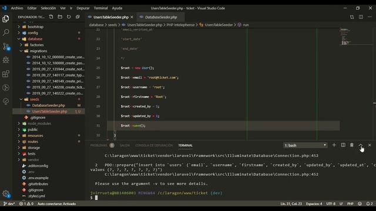Open migration 2019_09_27_135944_create_not file
Screen dimensions: 376x211
(x=58, y=69)
